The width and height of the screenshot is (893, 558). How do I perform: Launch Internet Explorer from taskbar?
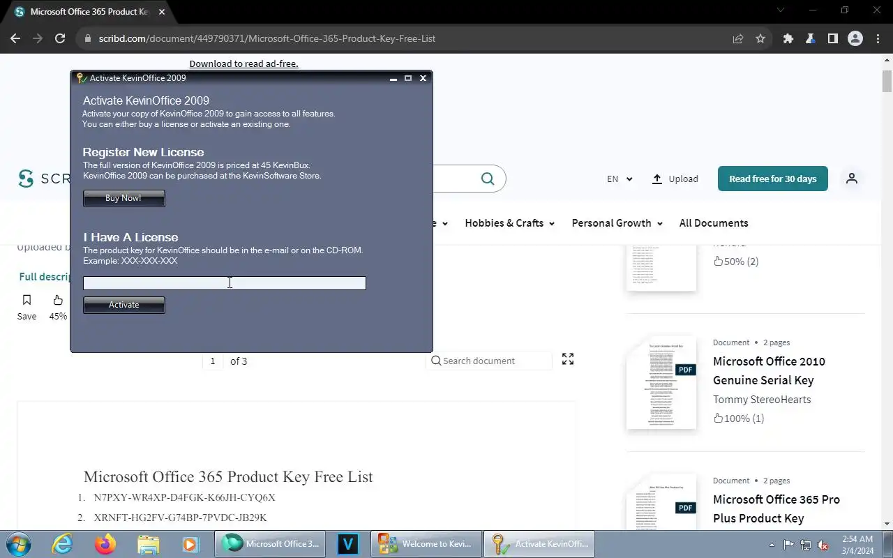[x=62, y=544]
